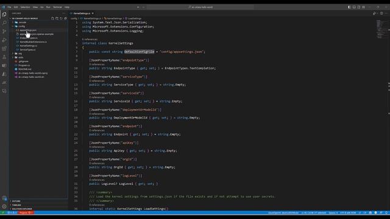
Task: Click the '6 references' CodeLens link
Action: pyautogui.click(x=90, y=39)
